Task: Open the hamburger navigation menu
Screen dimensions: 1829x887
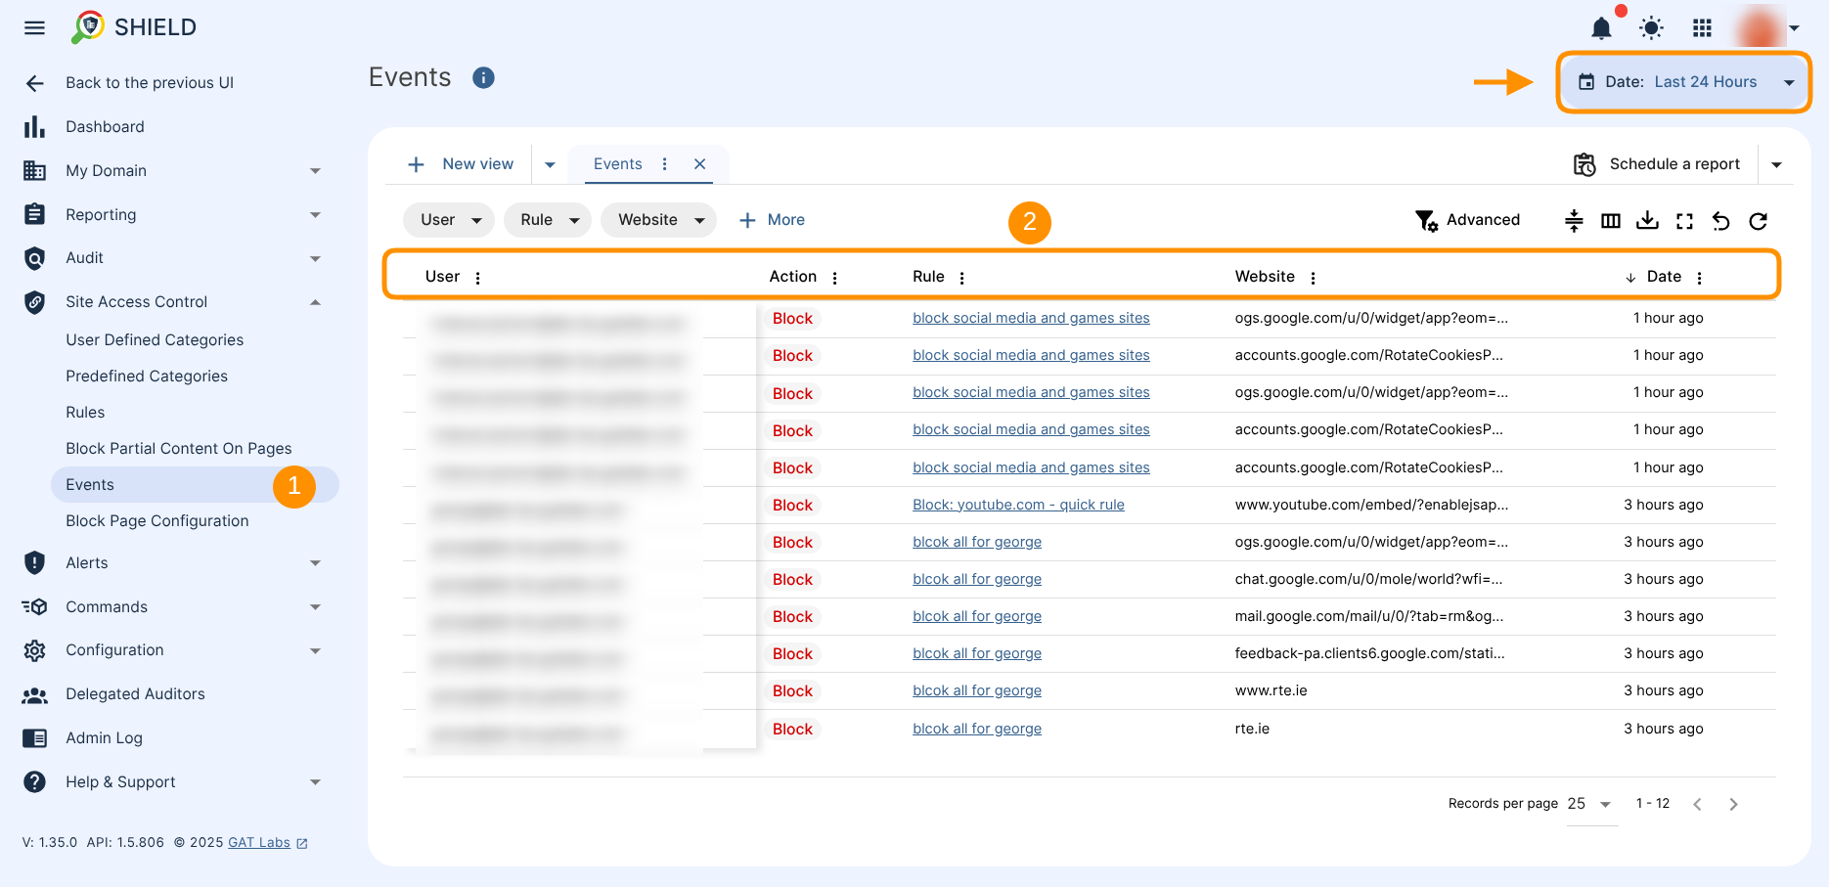Action: pyautogui.click(x=34, y=27)
